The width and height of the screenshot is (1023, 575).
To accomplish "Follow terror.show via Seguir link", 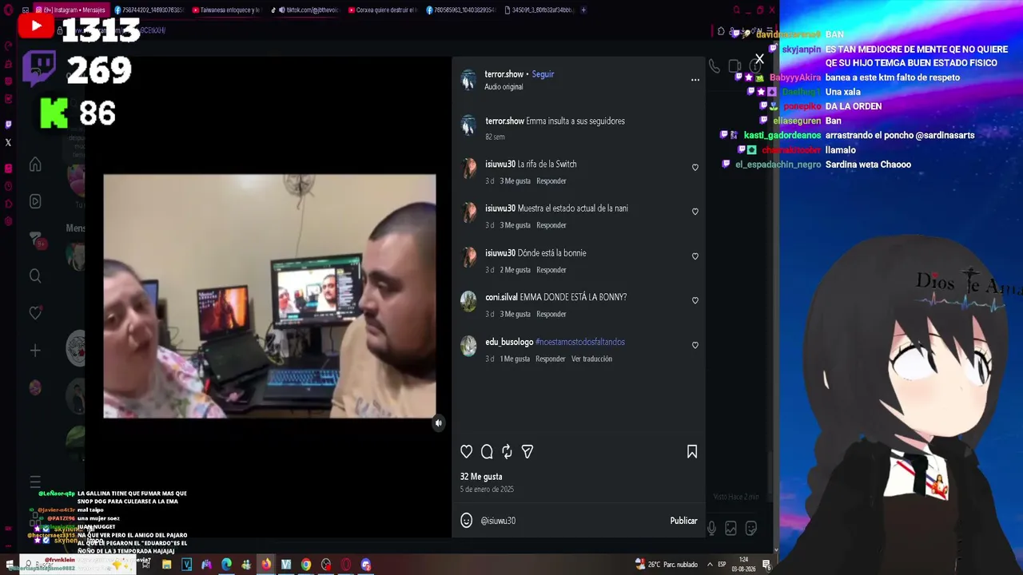I will pyautogui.click(x=543, y=74).
